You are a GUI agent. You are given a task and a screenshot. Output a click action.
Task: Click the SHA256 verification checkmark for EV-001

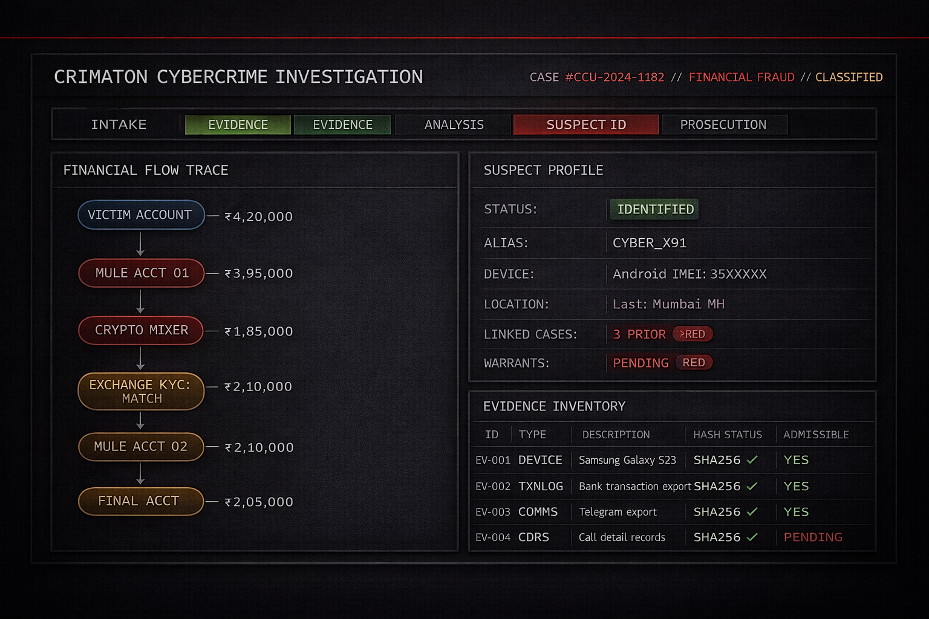pos(752,460)
